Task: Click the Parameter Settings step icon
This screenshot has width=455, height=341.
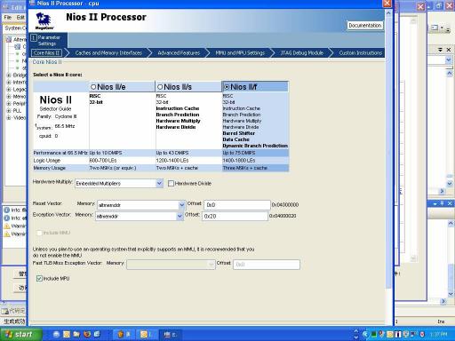Action: (x=34, y=37)
